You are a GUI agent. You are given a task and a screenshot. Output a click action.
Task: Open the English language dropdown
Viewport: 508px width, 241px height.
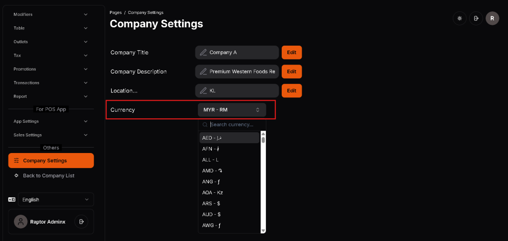(56, 200)
